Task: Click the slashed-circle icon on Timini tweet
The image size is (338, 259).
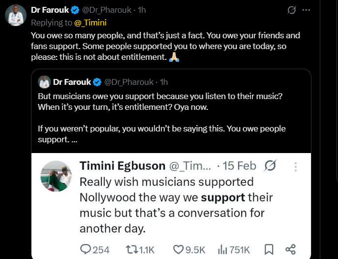Action: (270, 166)
